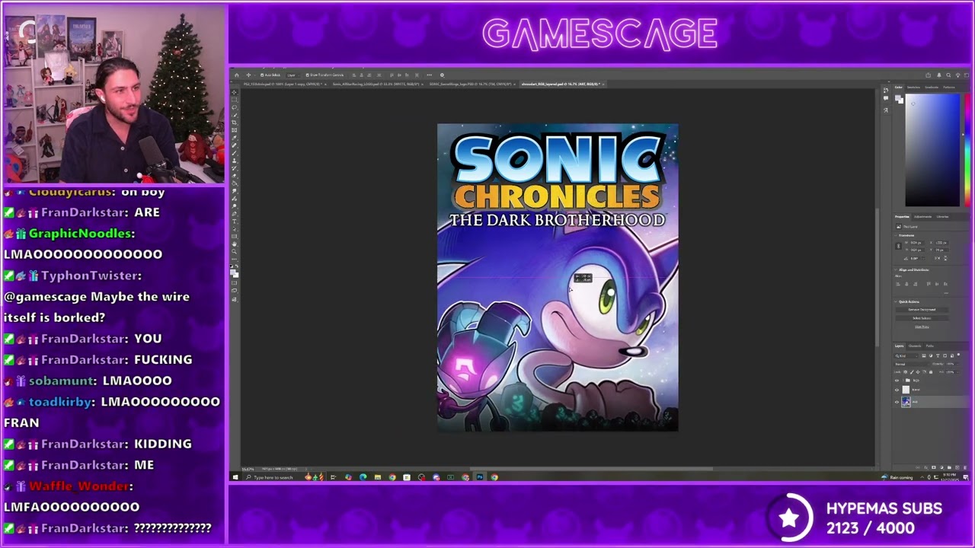Image resolution: width=975 pixels, height=548 pixels.
Task: Open Photoshop search magnifier icon
Action: [x=948, y=75]
